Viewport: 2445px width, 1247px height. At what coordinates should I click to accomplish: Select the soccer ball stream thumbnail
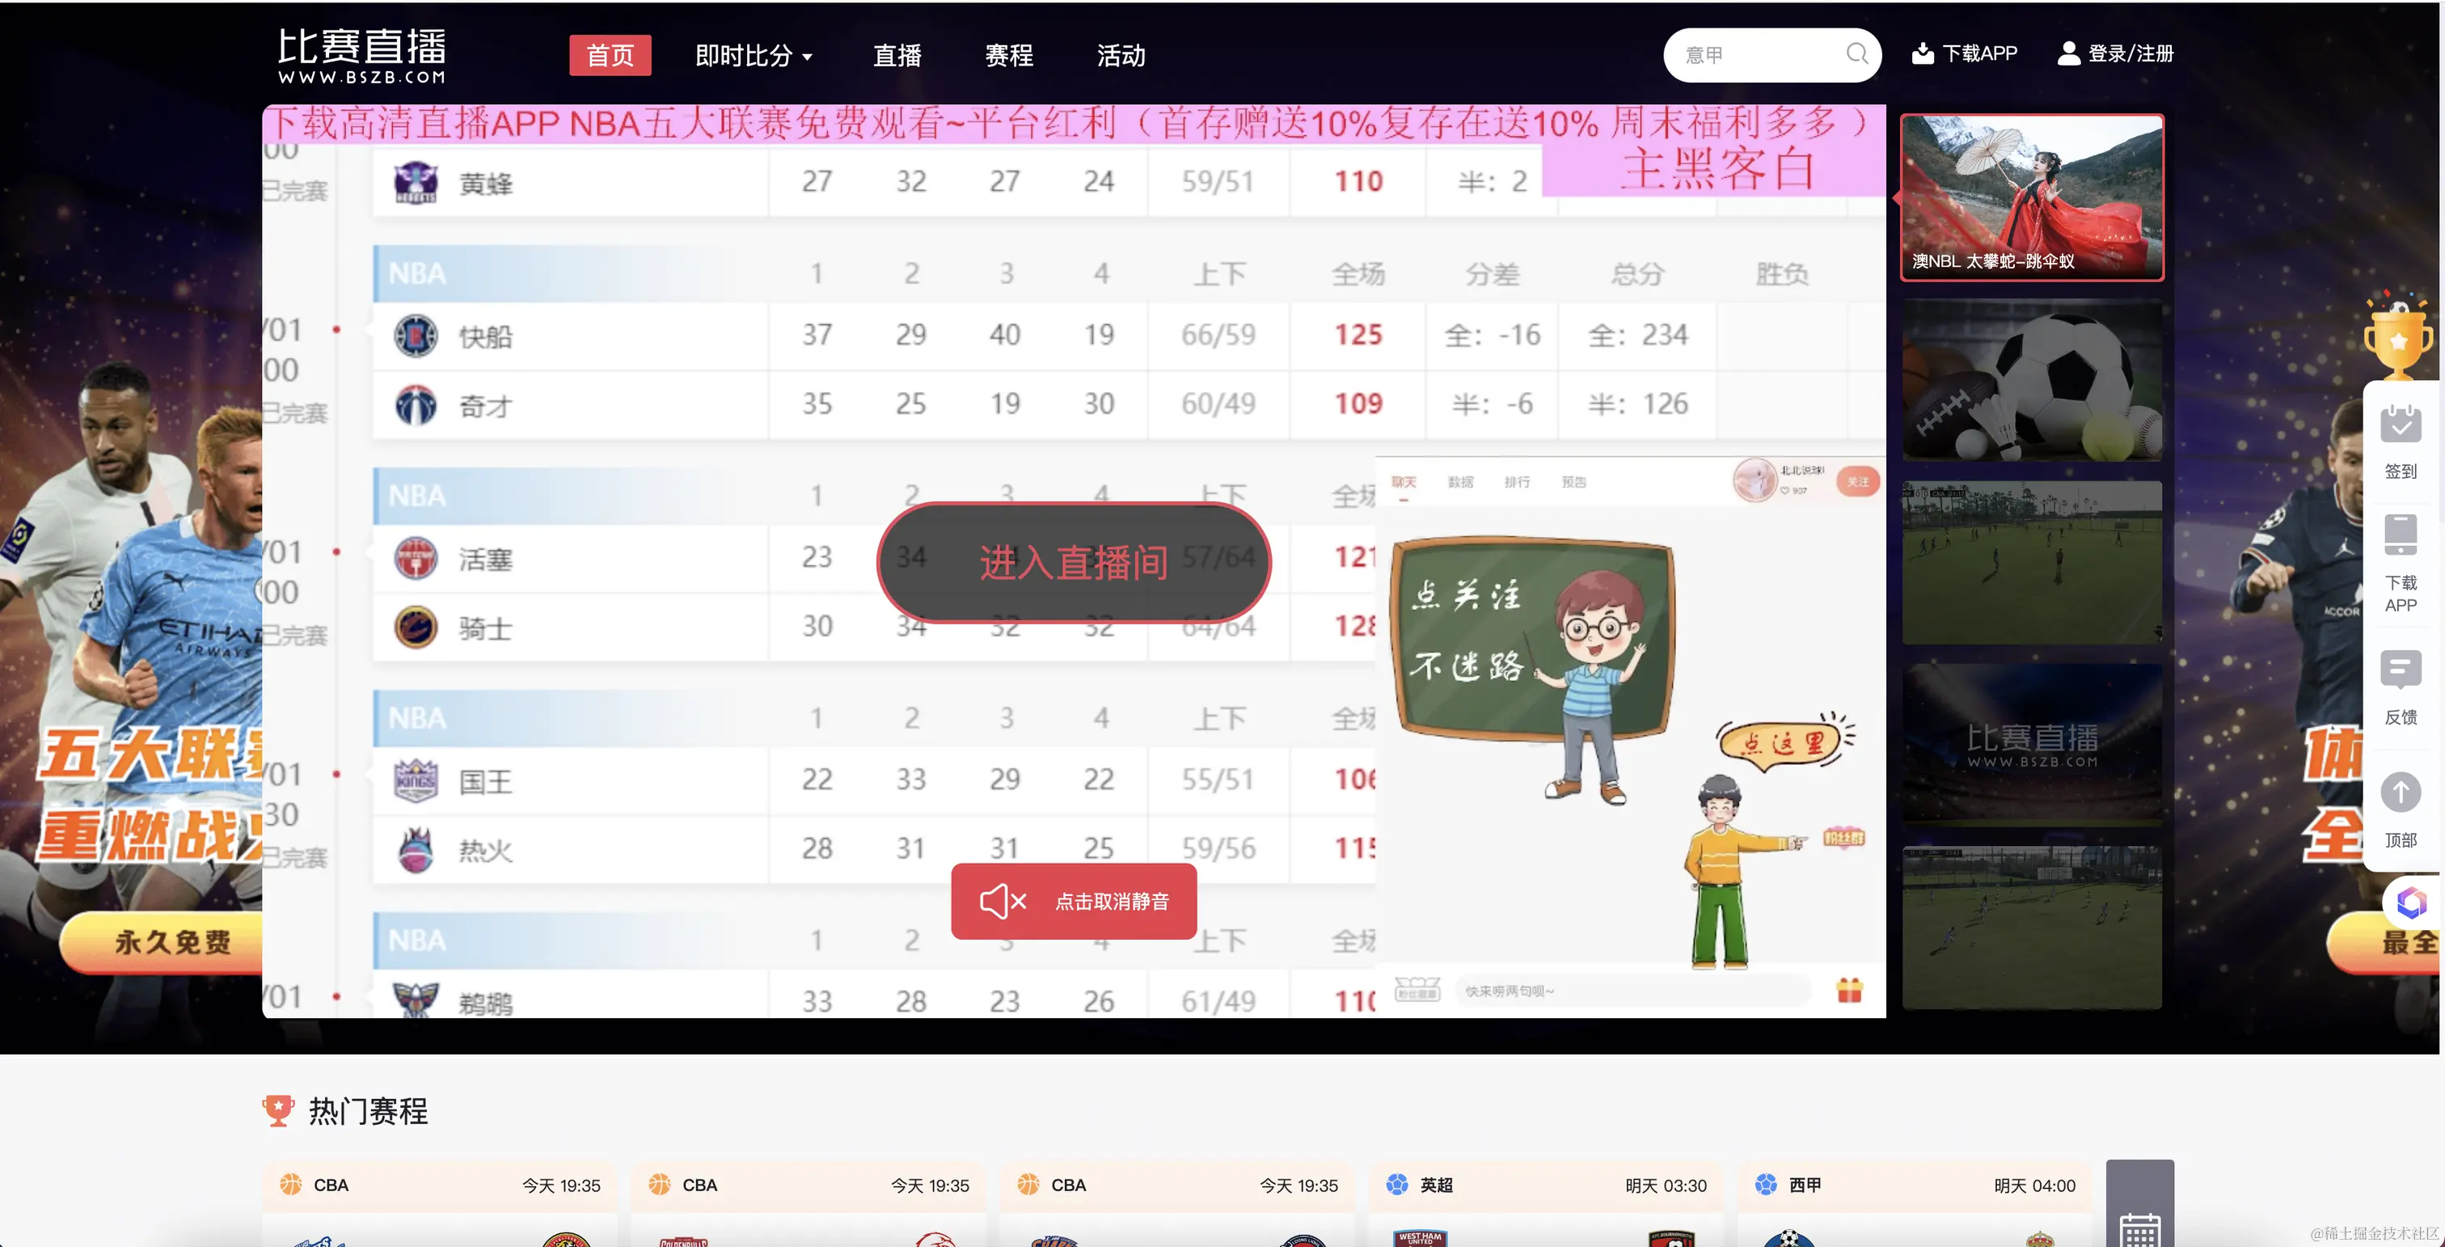tap(2032, 381)
